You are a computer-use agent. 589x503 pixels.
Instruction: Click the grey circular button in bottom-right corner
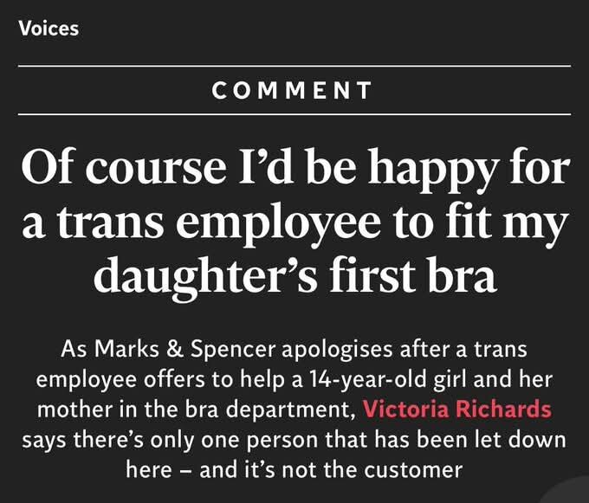573,493
